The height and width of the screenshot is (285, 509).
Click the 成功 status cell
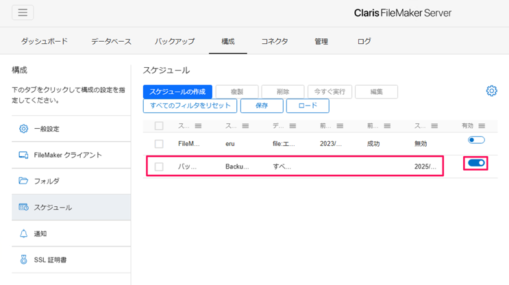click(x=373, y=144)
